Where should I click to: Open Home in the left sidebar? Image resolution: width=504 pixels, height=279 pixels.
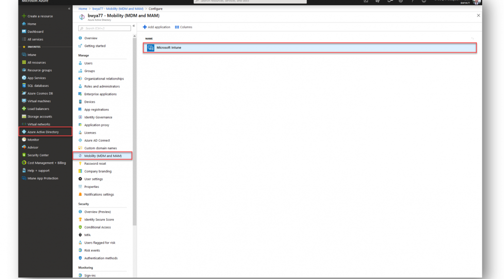(32, 24)
